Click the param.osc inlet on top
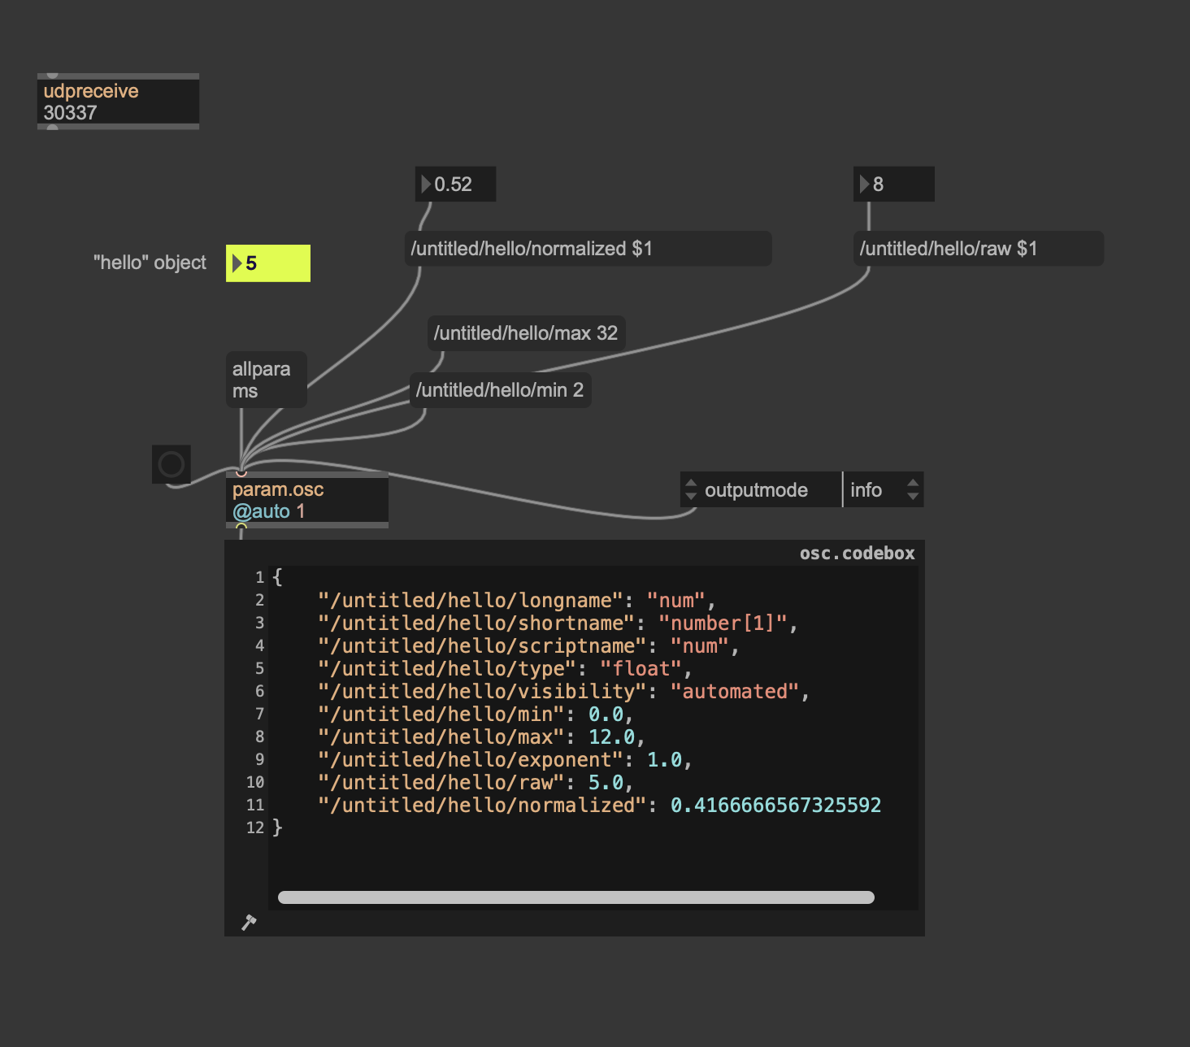Image resolution: width=1190 pixels, height=1047 pixels. (x=241, y=473)
